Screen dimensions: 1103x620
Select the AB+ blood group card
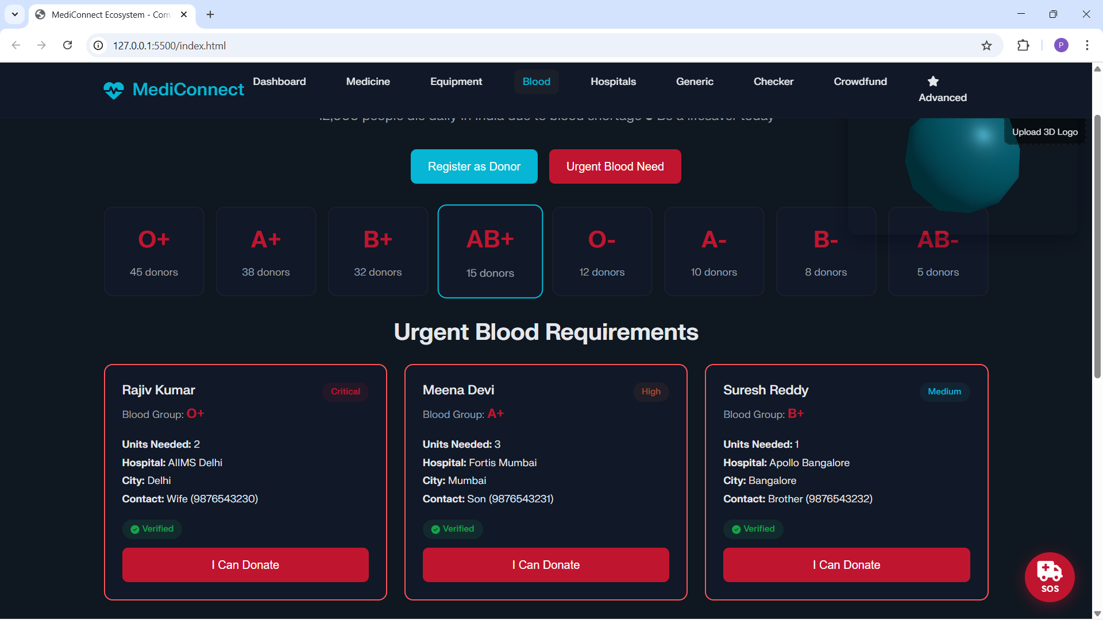click(490, 251)
